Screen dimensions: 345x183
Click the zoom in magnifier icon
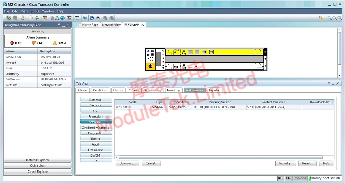coord(329,18)
